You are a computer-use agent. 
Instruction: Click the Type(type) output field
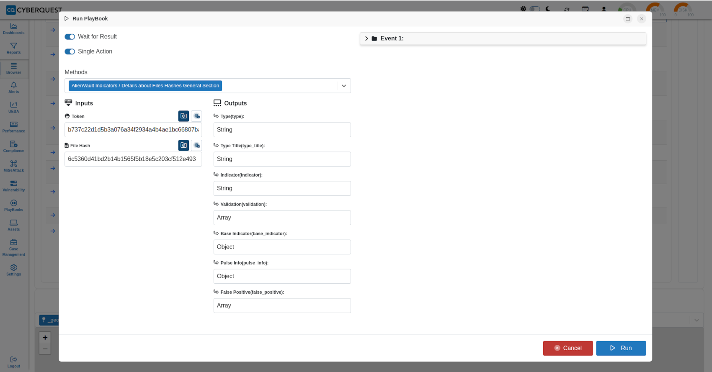pyautogui.click(x=282, y=130)
